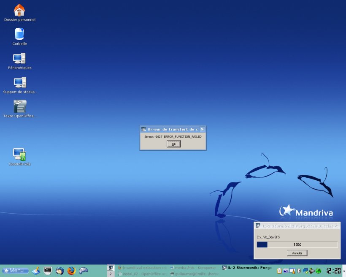The width and height of the screenshot is (346, 277).
Task: Switch to the media:/hdc - Konqueror taskbar entry
Action: (x=195, y=268)
